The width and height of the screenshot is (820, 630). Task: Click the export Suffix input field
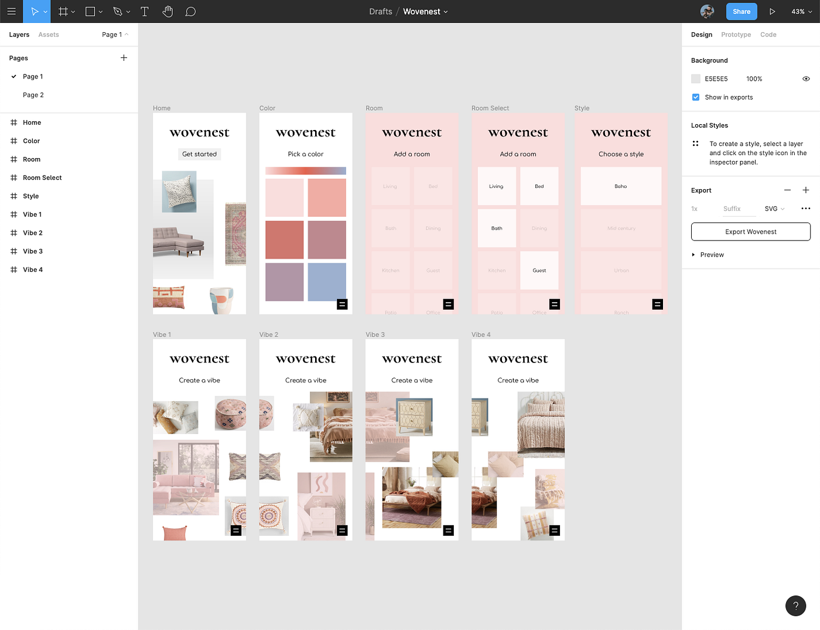739,209
